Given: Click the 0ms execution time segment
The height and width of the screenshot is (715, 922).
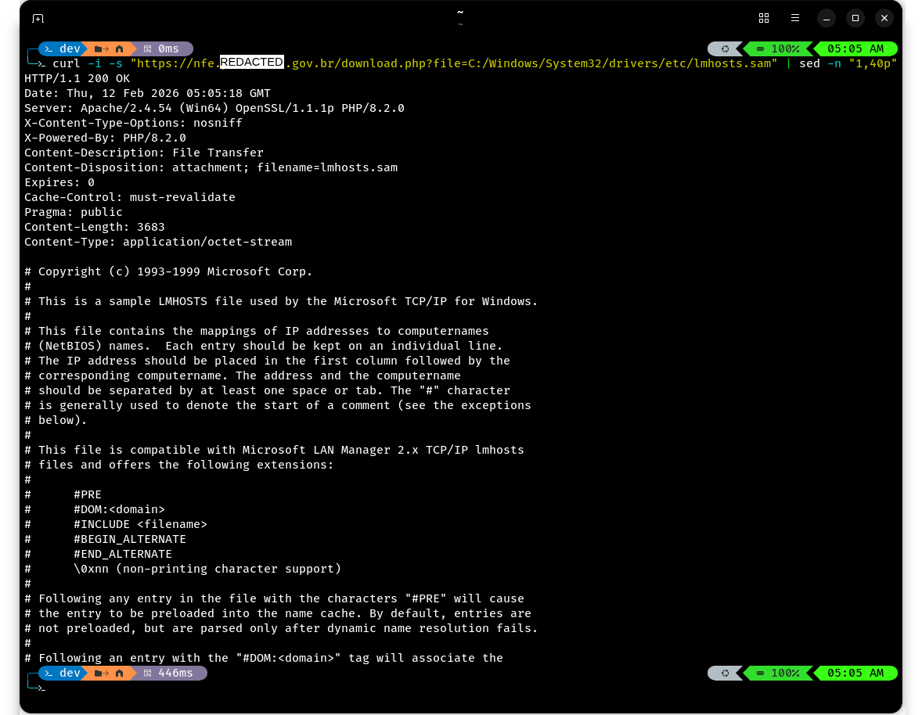Looking at the screenshot, I should click(162, 49).
